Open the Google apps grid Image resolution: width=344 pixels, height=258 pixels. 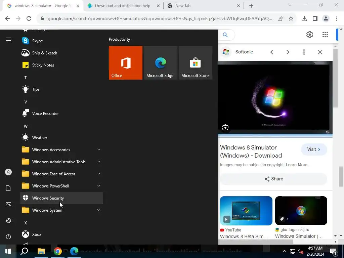[325, 35]
